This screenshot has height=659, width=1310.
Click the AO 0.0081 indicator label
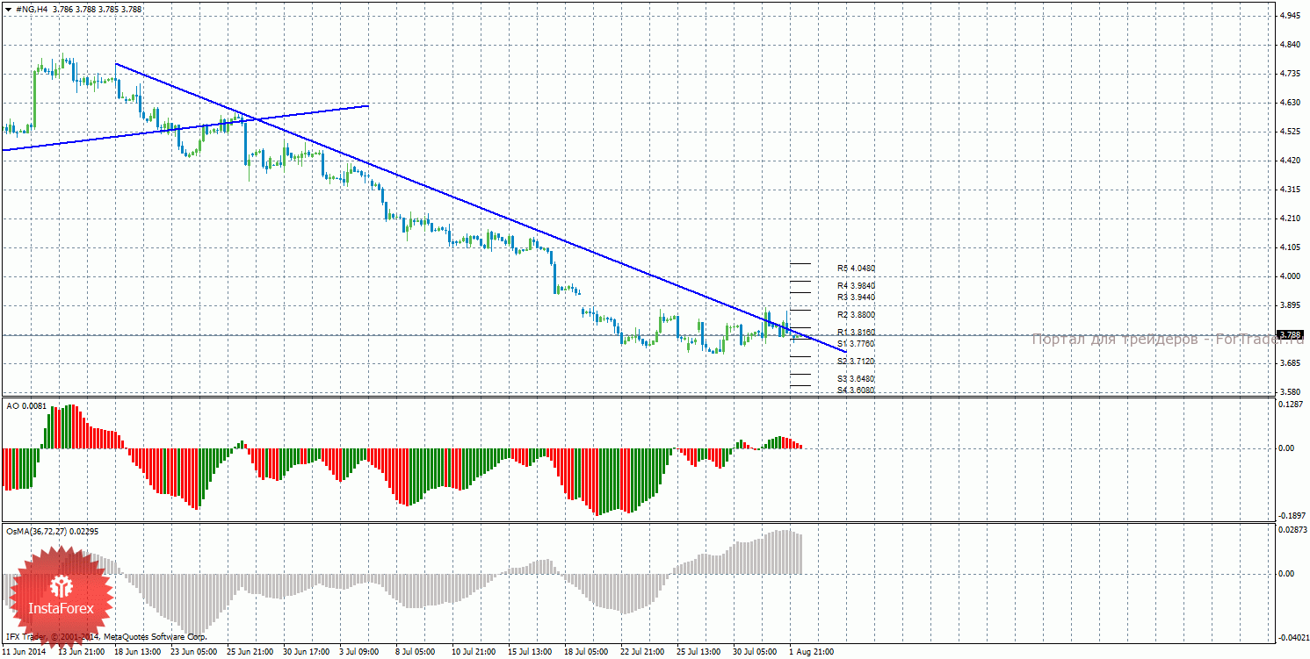[x=25, y=405]
